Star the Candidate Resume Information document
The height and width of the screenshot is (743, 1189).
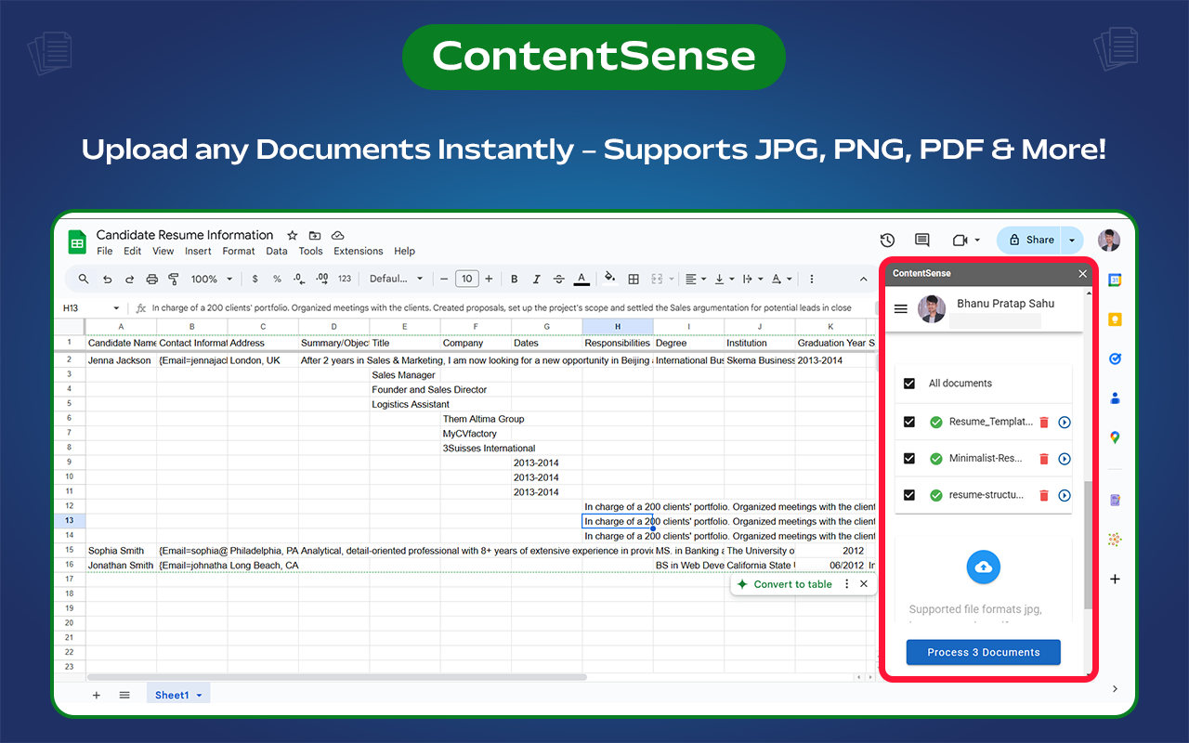[293, 235]
